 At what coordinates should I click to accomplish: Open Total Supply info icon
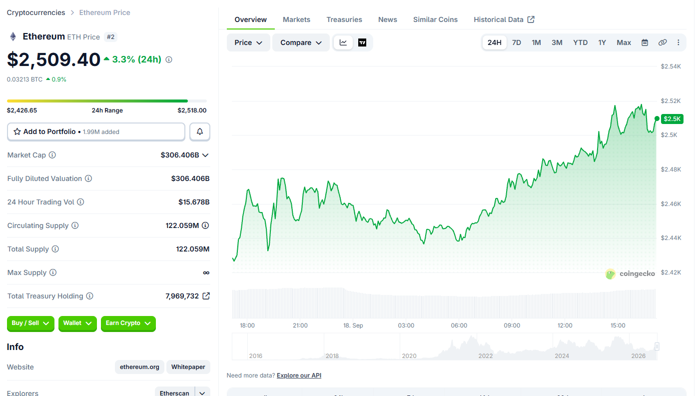coord(55,249)
